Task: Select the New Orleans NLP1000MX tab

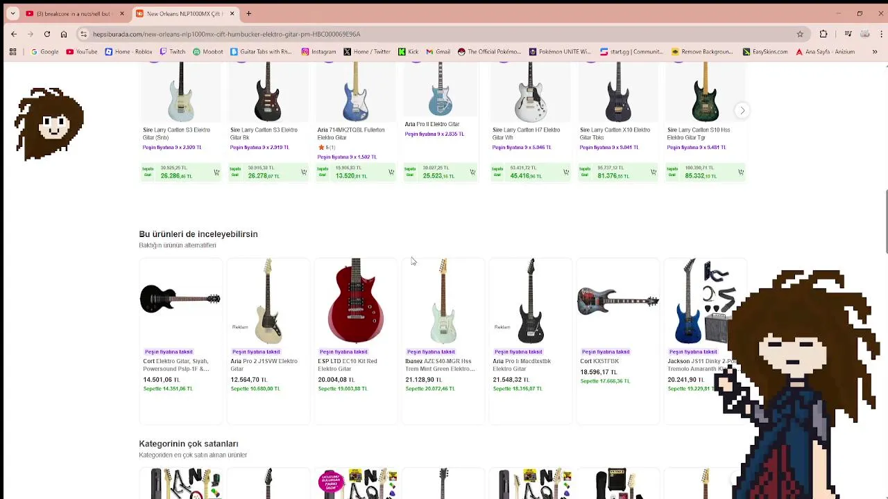Action: coord(185,13)
